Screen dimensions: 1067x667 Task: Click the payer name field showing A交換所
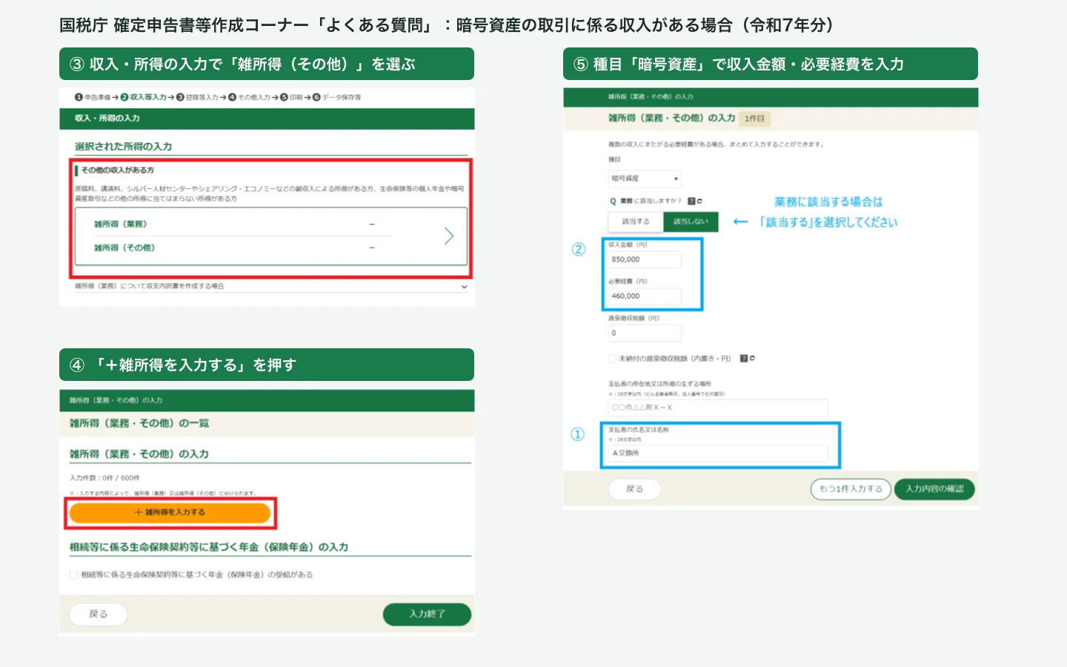pos(718,453)
